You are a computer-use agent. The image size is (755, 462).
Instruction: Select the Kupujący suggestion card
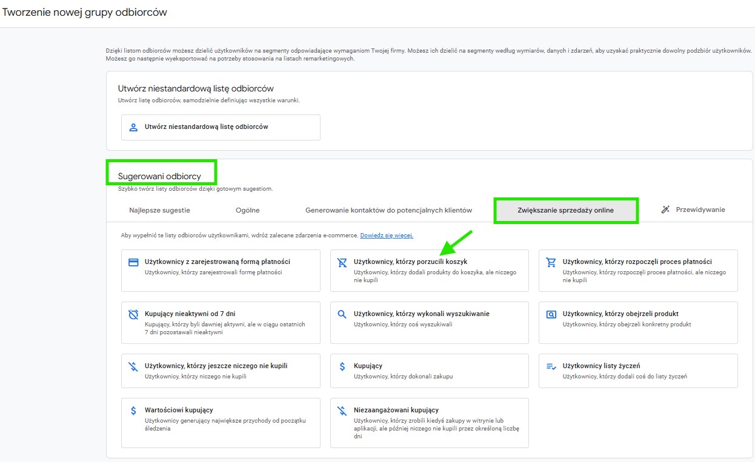tap(430, 371)
